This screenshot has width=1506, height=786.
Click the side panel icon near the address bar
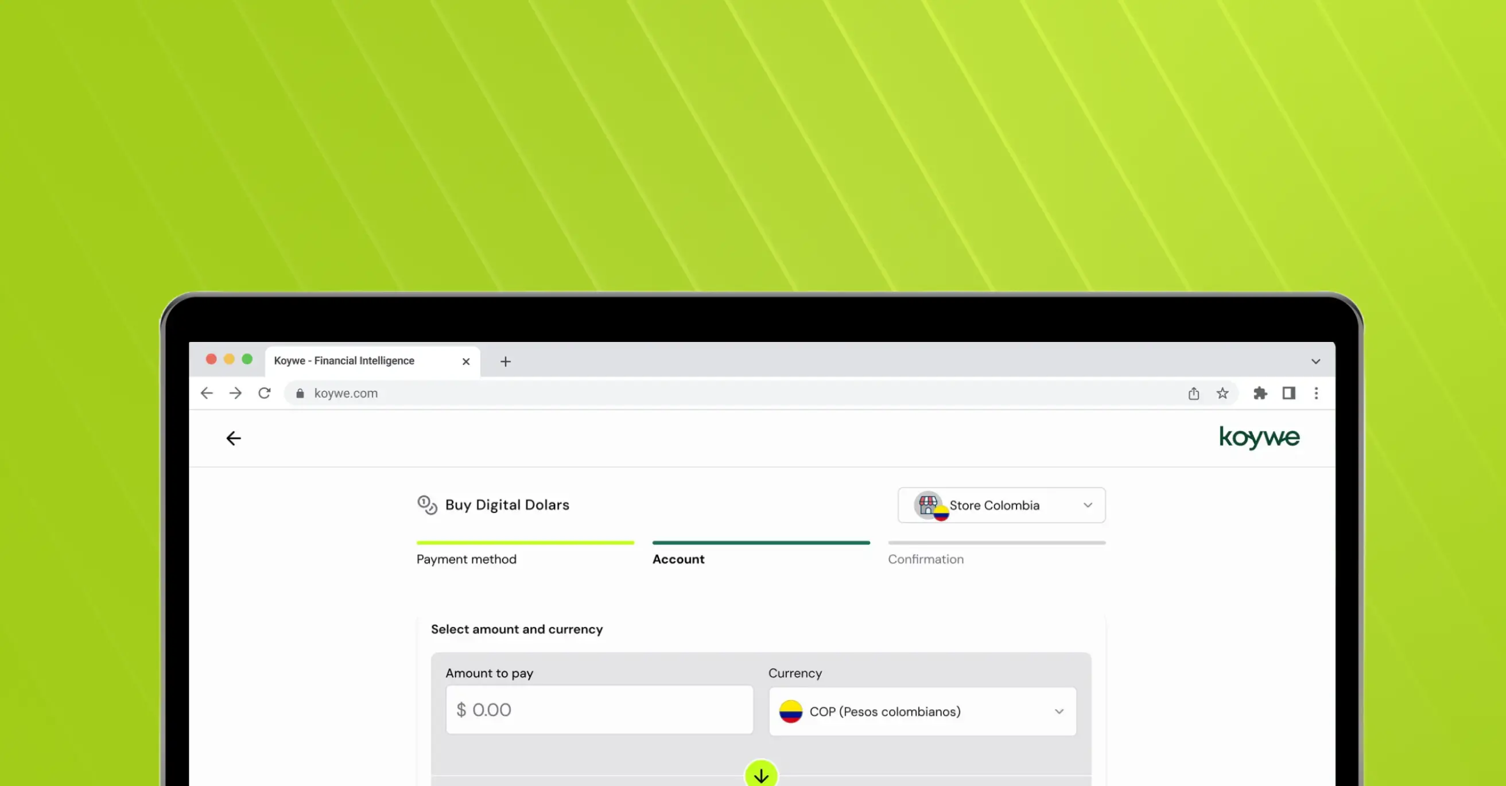1288,394
